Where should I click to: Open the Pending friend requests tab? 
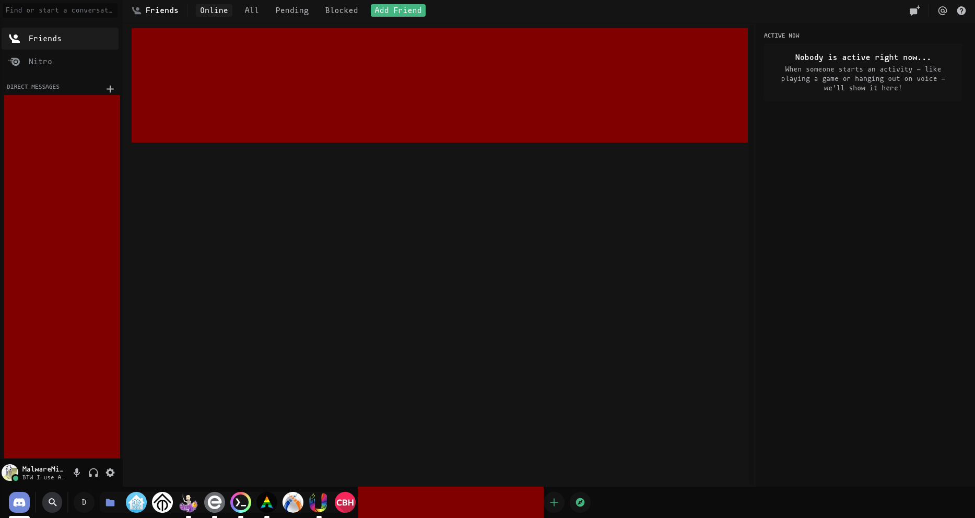coord(292,10)
